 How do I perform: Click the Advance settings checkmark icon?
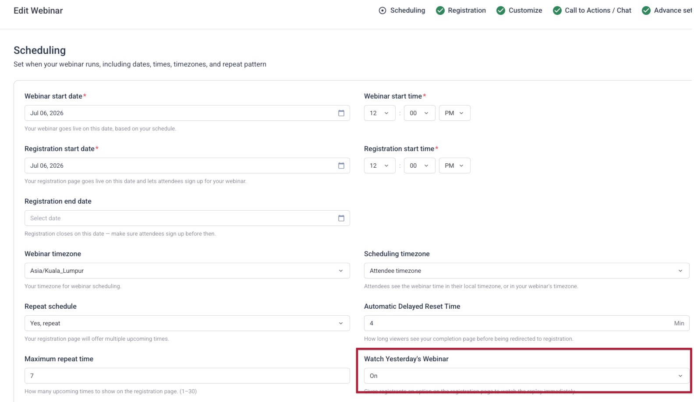646,11
